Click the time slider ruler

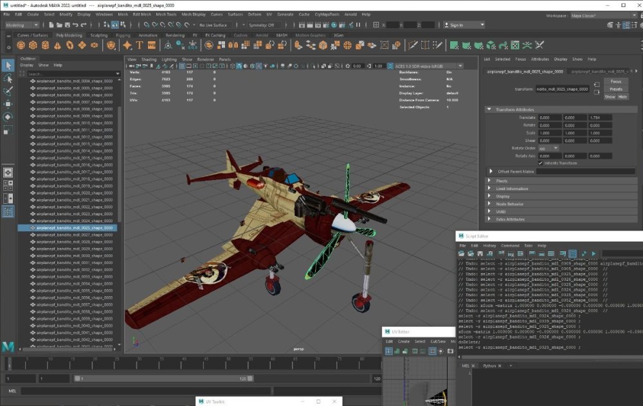pos(193,362)
